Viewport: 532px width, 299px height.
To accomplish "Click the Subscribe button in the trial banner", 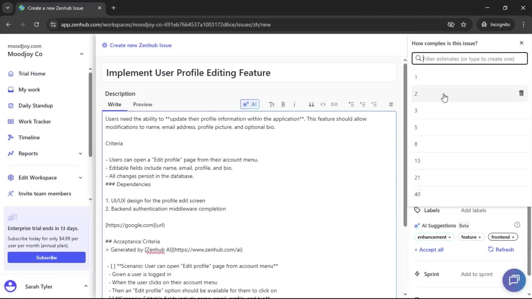I will [46, 257].
